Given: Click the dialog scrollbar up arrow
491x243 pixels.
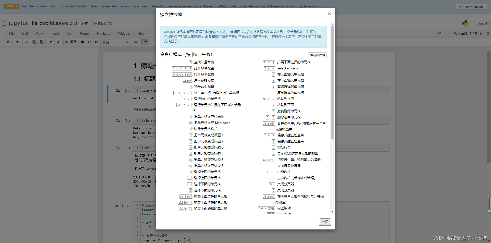Looking at the screenshot, I should coord(332,25).
